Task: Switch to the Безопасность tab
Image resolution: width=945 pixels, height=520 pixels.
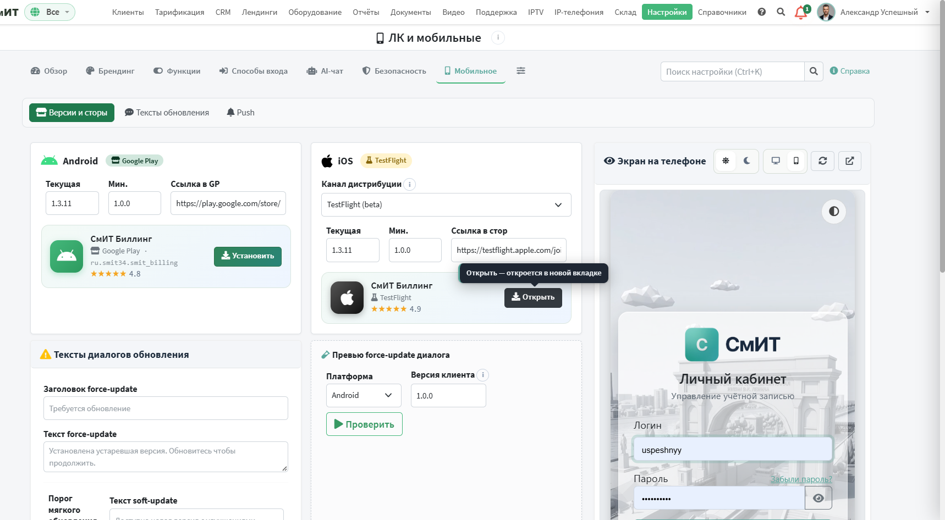Action: 394,71
